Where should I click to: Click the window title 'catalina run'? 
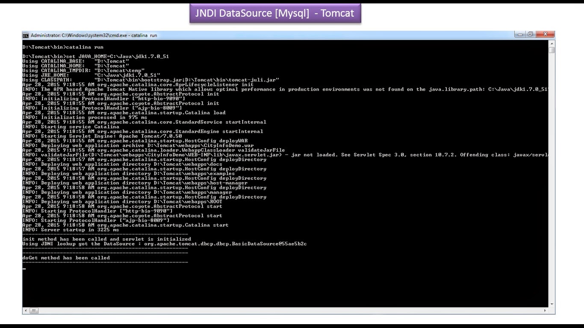pos(144,35)
